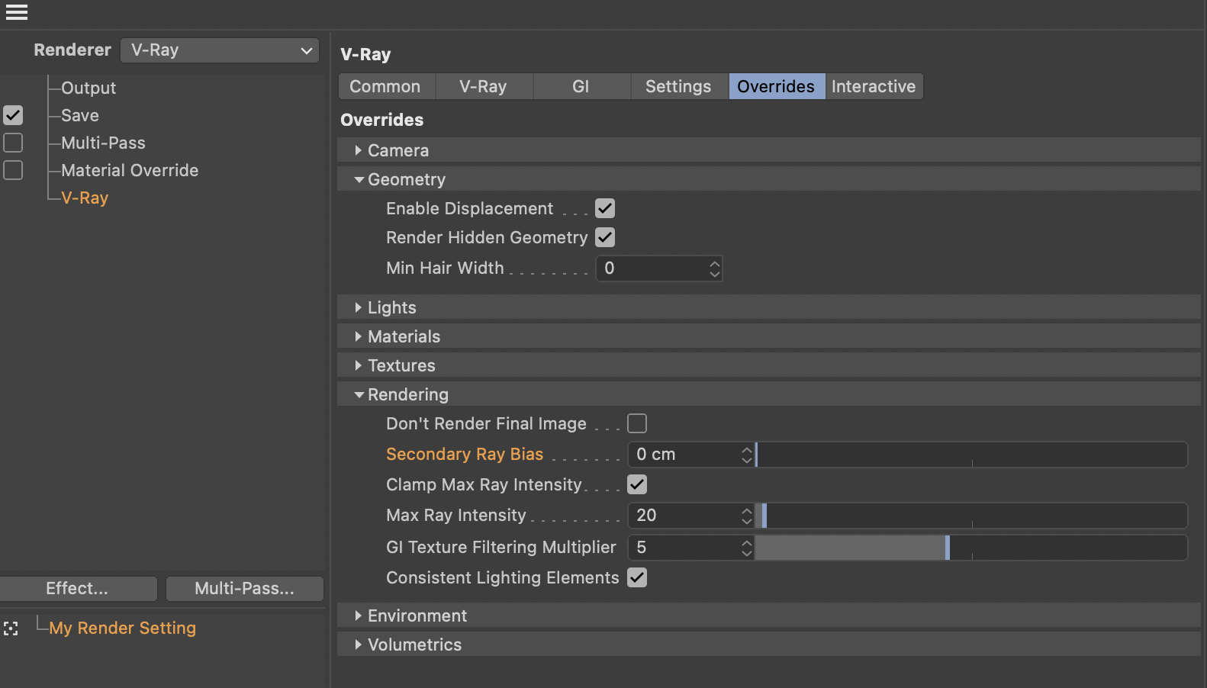Click the Secondary Ray Bias slider track

[x=971, y=455]
